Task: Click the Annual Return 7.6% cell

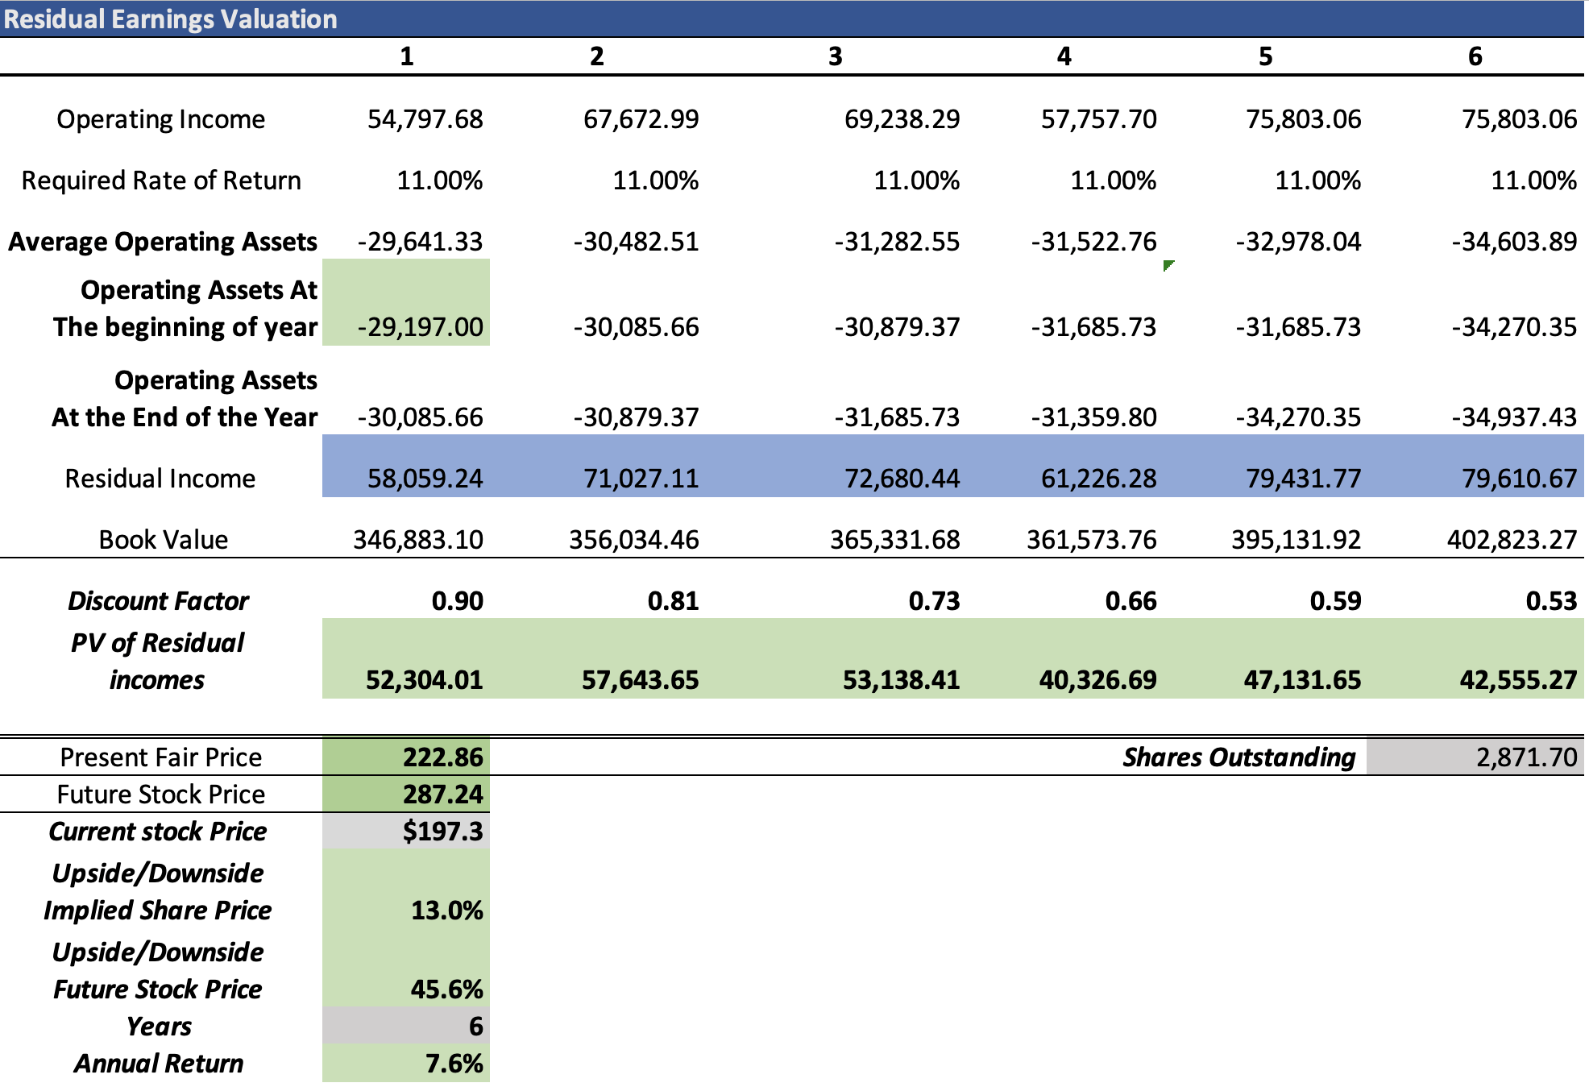Action: click(454, 1063)
